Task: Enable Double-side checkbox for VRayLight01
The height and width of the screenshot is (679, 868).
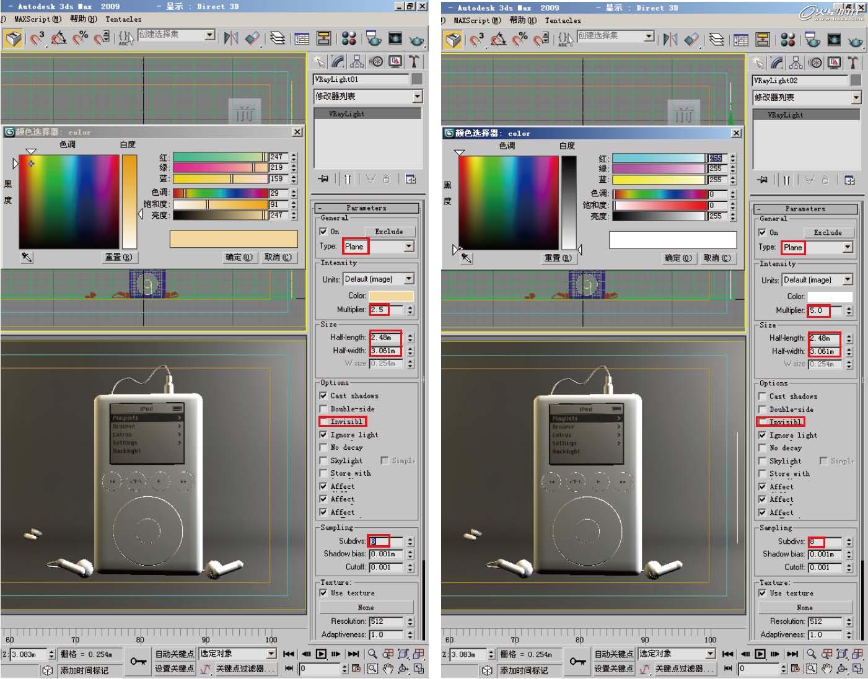Action: tap(323, 409)
